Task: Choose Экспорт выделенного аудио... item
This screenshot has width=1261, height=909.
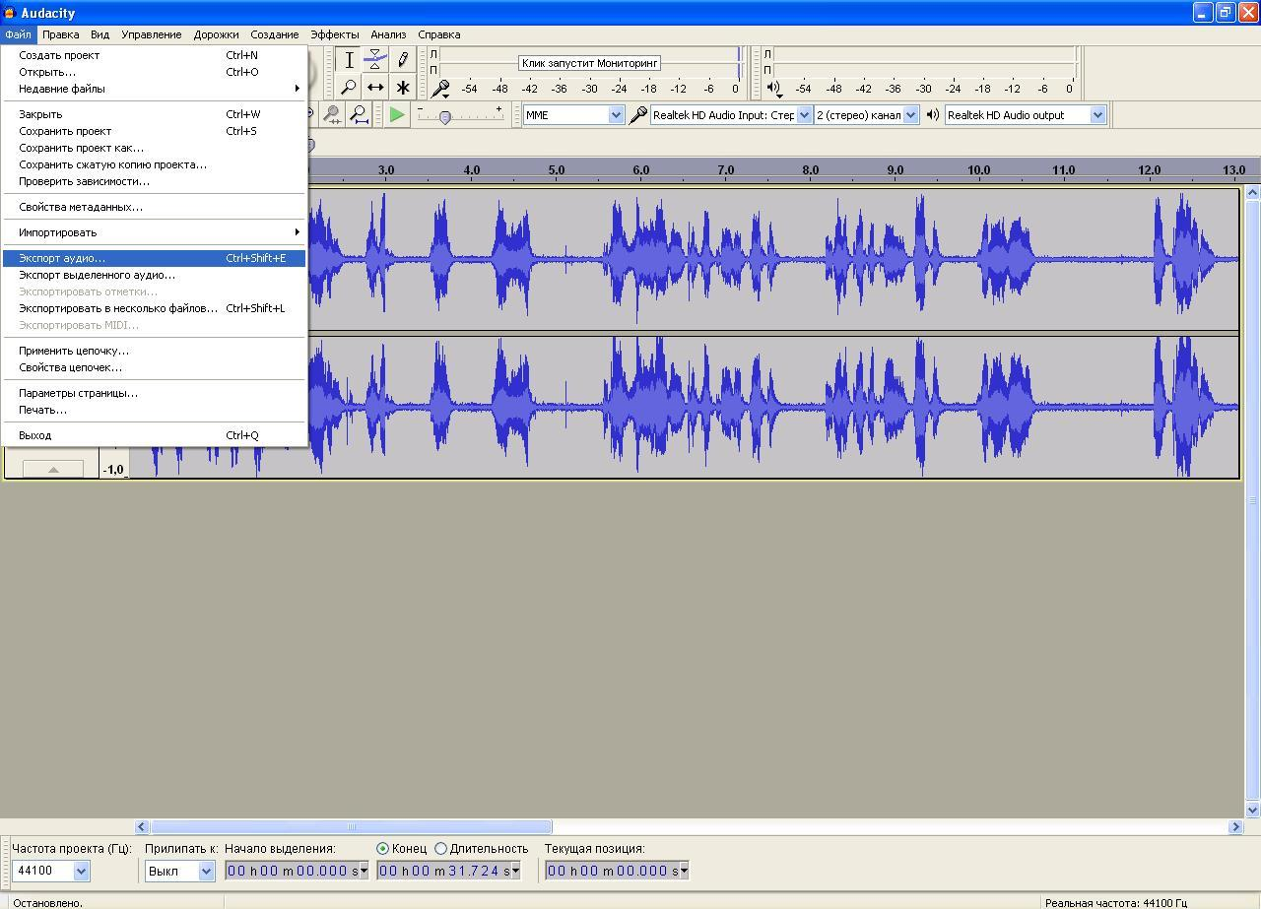Action: point(154,275)
